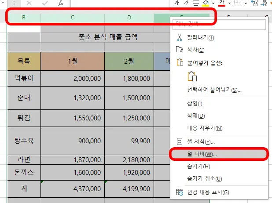Click the cell with 1,600,000
272x203 pixels.
73,172
